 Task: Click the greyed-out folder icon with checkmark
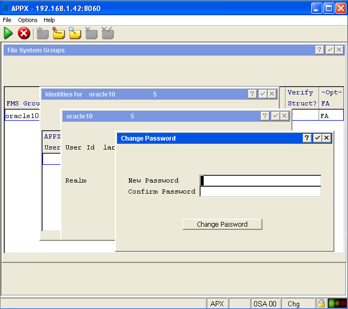[x=108, y=34]
